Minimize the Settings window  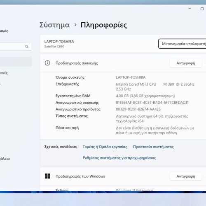190,9
